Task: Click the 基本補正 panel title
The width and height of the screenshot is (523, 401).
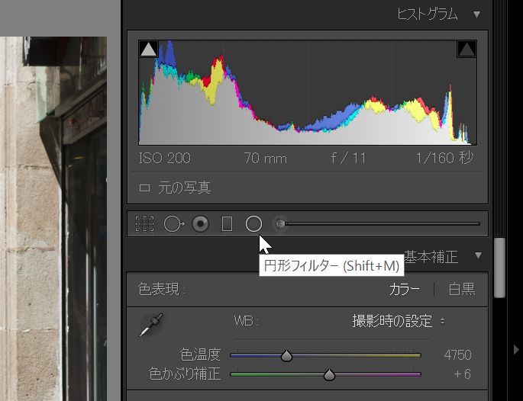Action: (x=431, y=256)
